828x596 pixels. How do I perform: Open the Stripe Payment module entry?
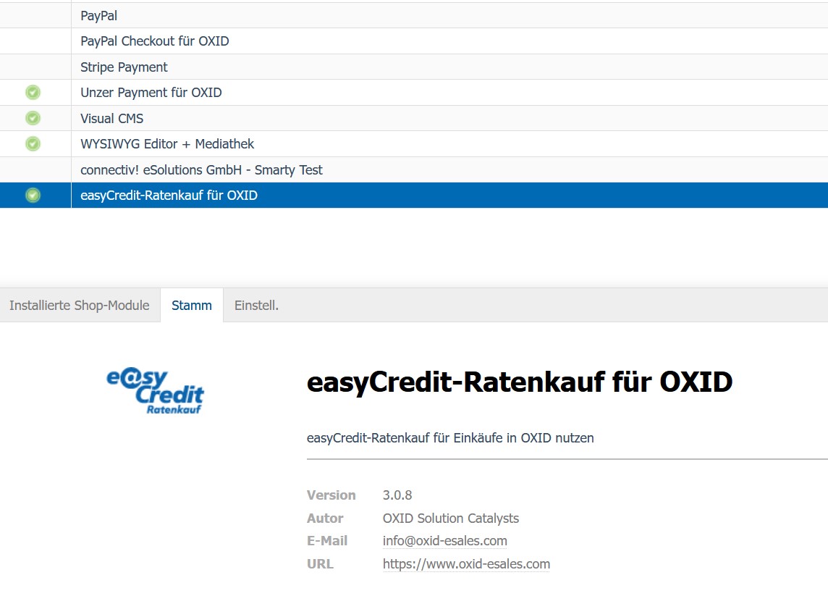(x=124, y=67)
